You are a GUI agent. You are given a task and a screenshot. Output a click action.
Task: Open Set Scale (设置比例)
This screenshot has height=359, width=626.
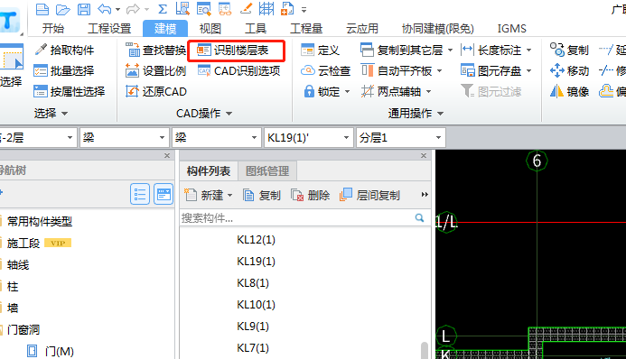click(155, 71)
